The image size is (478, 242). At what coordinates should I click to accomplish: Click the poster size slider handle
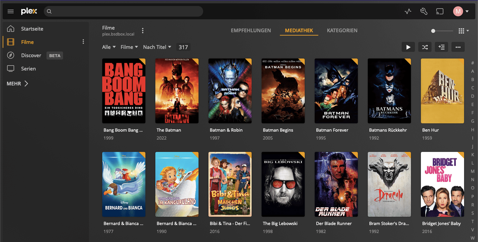point(433,31)
